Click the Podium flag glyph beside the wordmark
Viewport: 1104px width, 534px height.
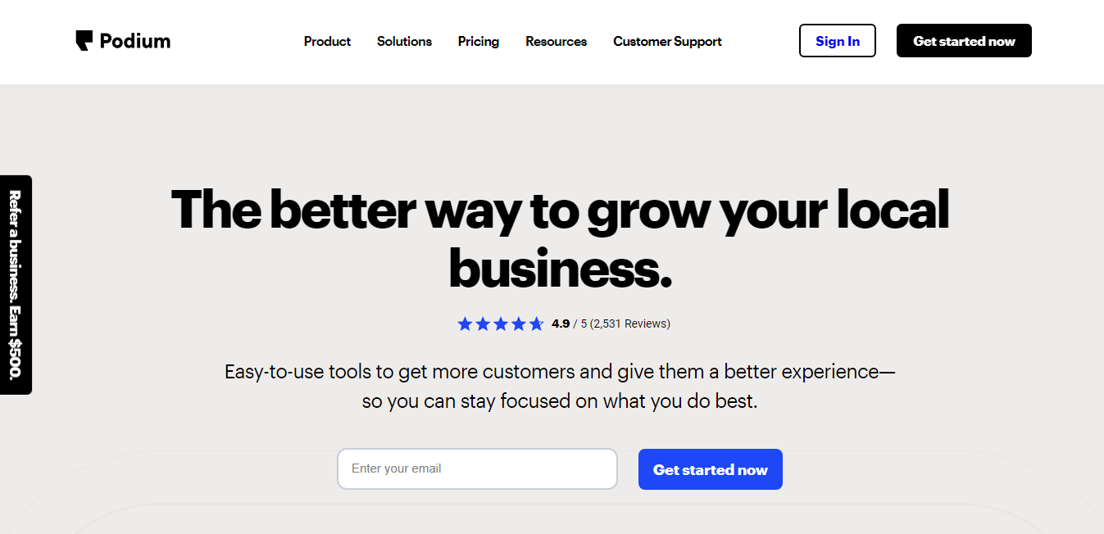(83, 40)
